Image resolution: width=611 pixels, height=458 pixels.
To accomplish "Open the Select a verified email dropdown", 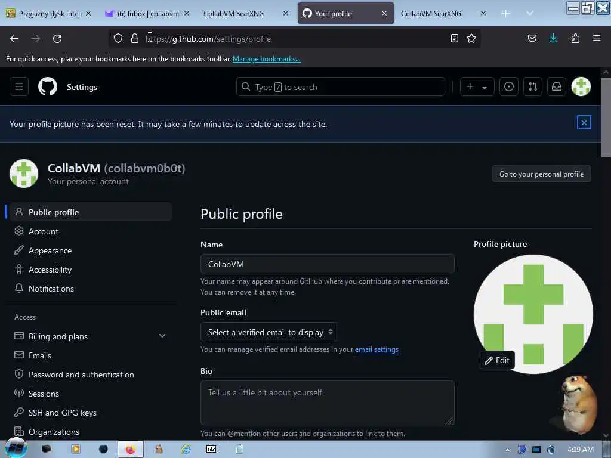I will coord(269,332).
